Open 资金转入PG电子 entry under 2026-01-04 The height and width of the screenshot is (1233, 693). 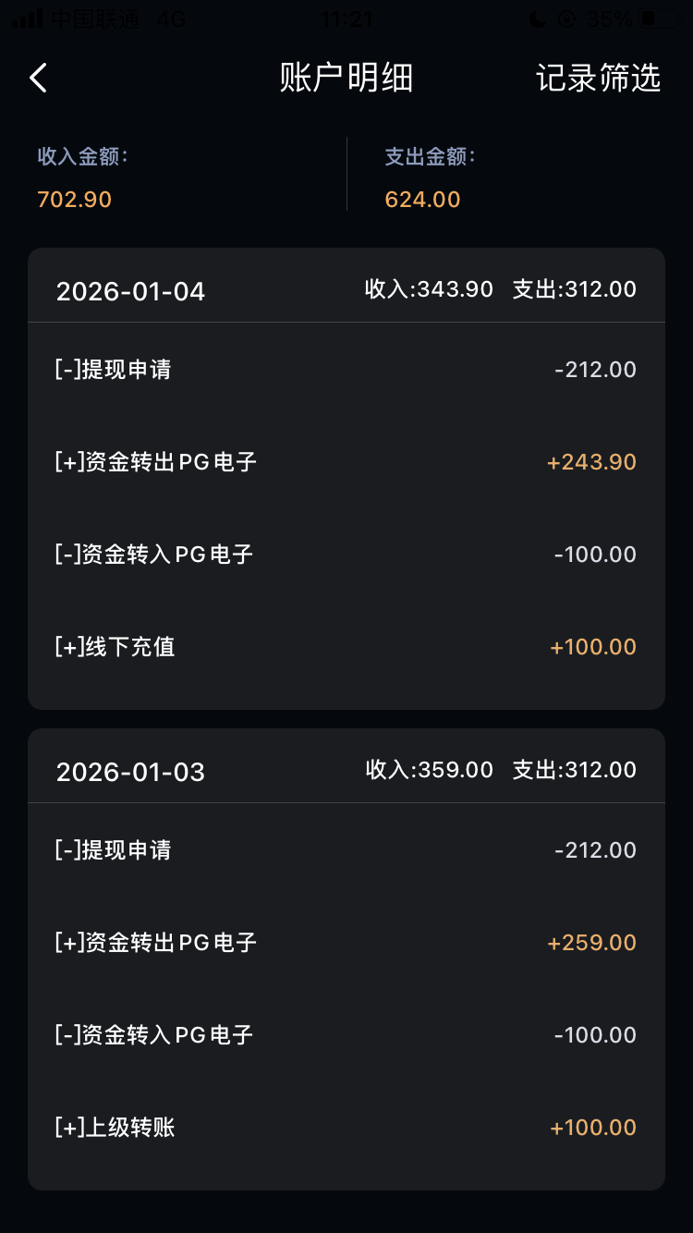click(x=346, y=555)
